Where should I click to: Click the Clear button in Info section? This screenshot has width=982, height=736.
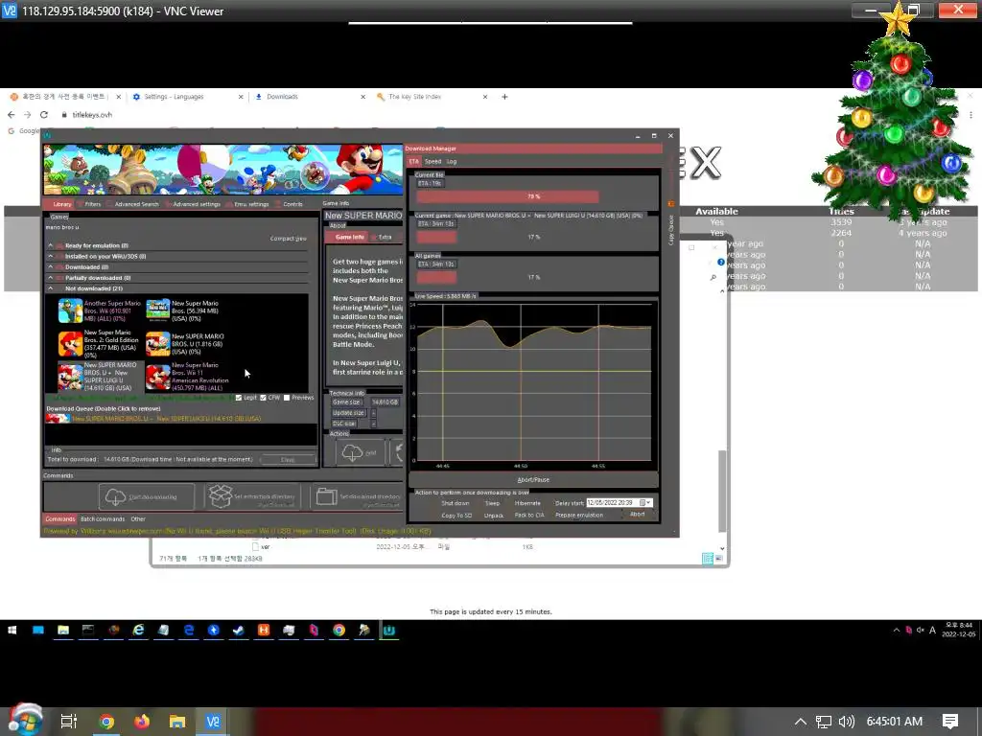tap(288, 459)
